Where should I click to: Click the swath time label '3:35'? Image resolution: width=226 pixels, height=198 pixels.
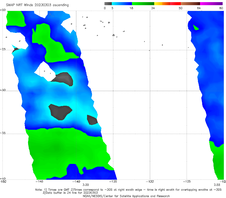tap(86, 185)
